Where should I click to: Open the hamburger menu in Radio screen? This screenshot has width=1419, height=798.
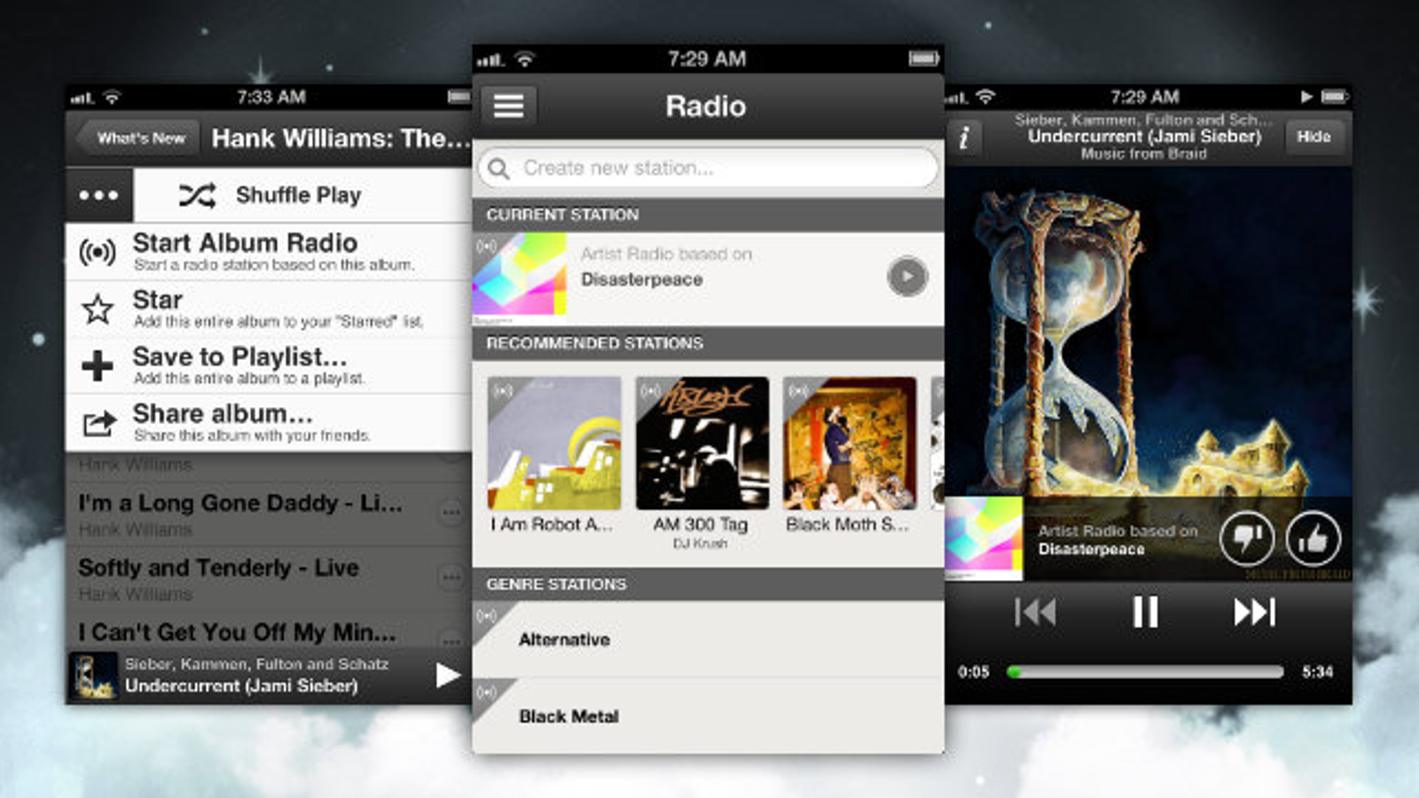pyautogui.click(x=508, y=106)
